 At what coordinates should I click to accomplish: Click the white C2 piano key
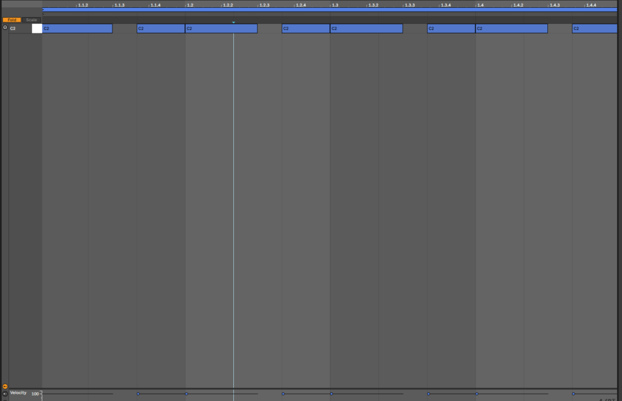pyautogui.click(x=36, y=29)
